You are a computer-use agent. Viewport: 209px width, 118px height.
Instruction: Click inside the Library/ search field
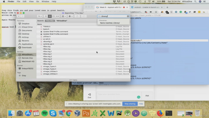coord(113,16)
